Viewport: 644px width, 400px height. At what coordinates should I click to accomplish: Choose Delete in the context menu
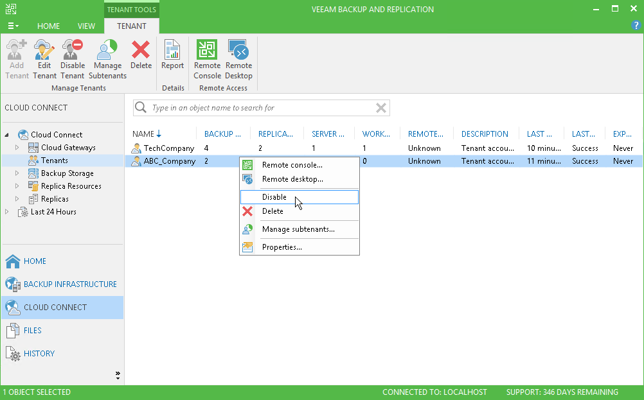[x=299, y=211]
